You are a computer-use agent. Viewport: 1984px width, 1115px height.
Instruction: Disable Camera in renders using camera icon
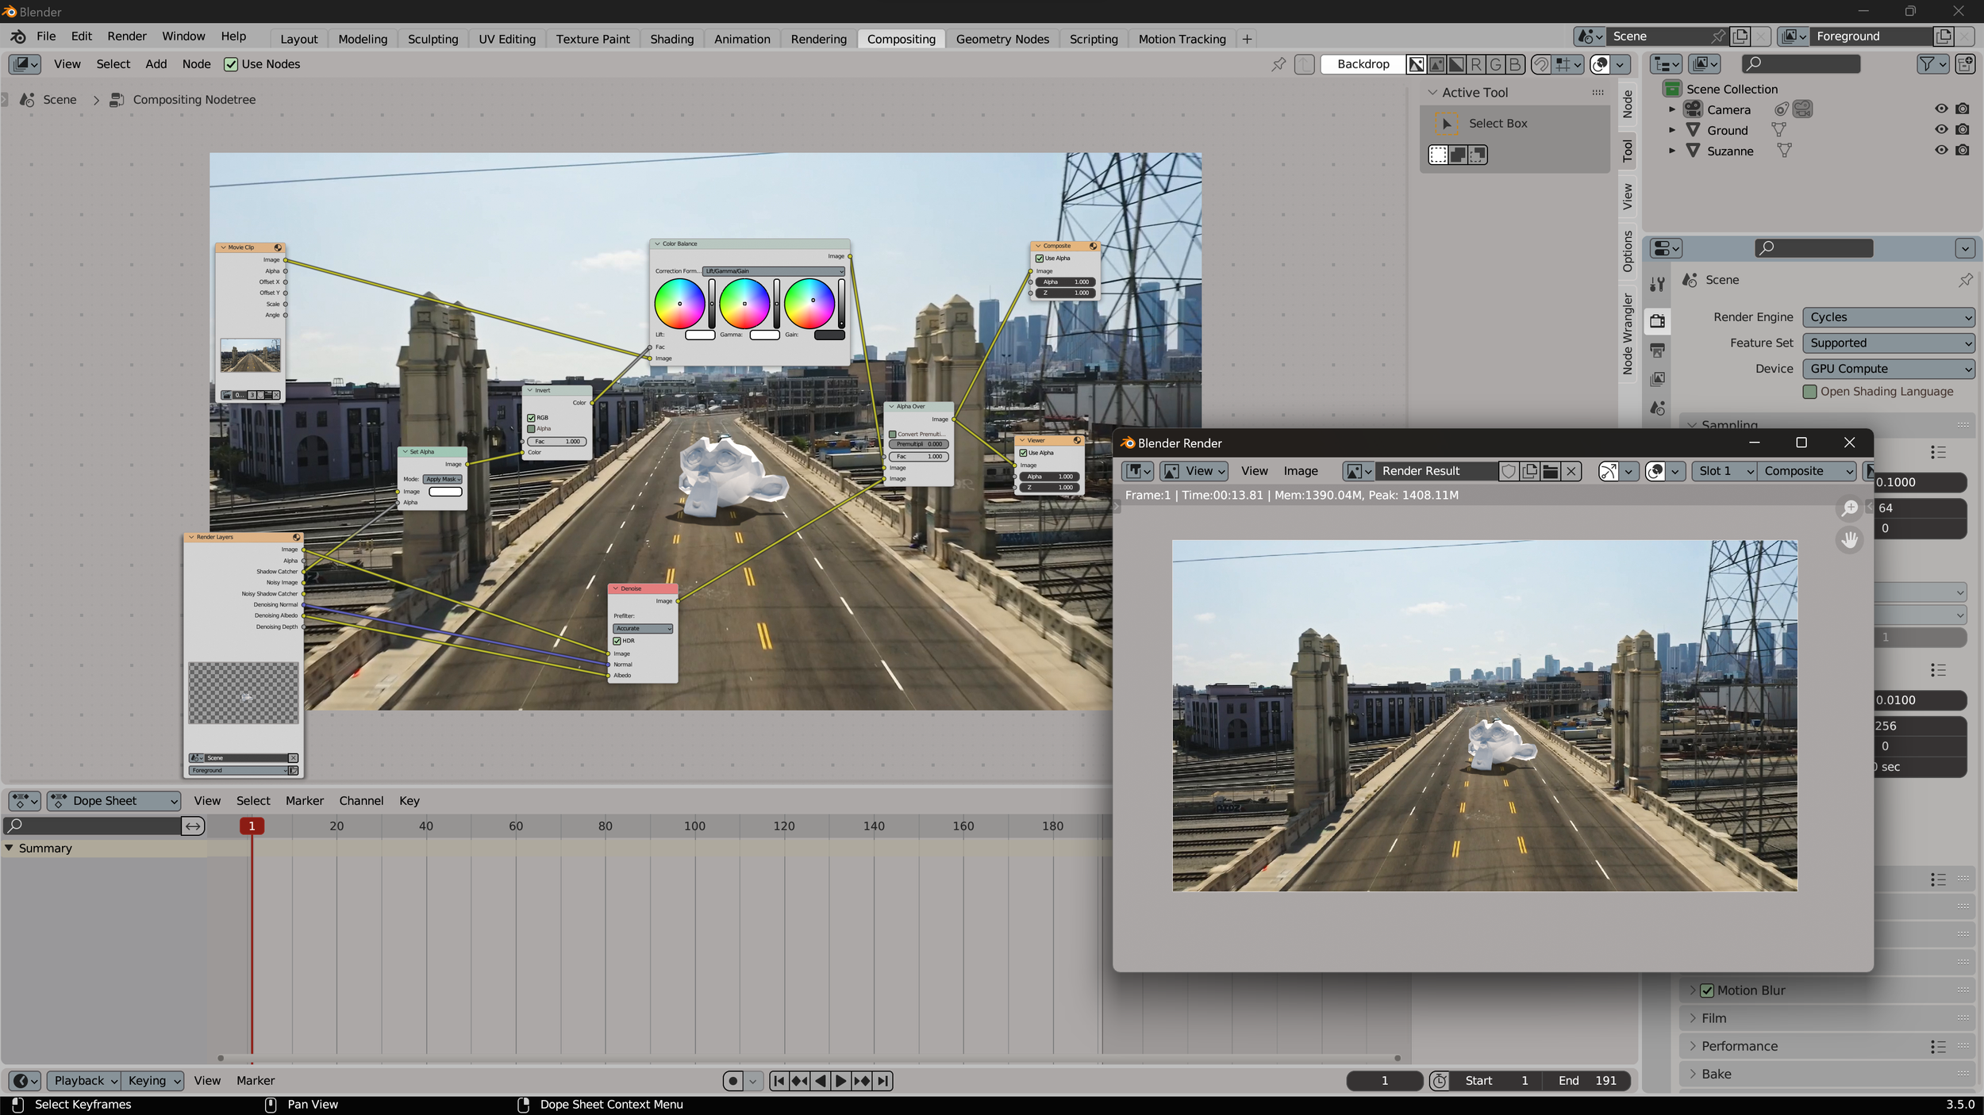click(x=1963, y=109)
